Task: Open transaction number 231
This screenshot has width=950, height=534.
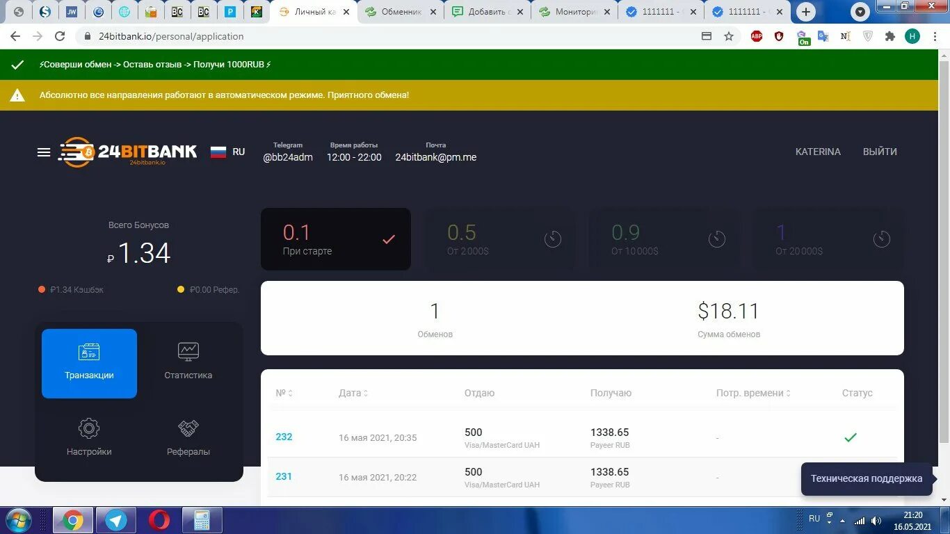Action: coord(284,476)
